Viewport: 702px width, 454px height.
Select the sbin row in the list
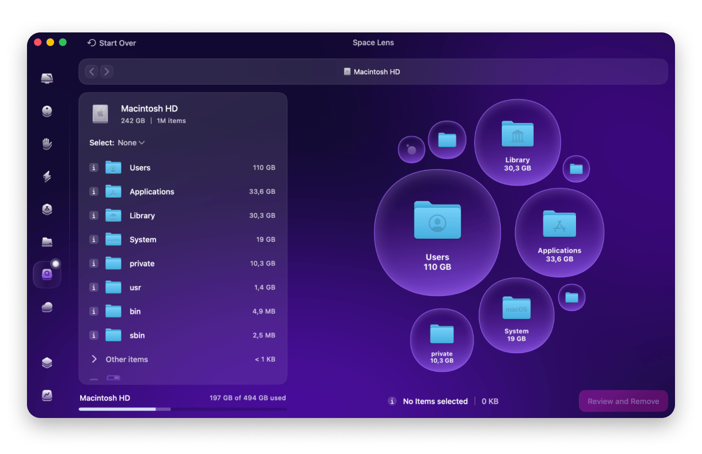(183, 335)
